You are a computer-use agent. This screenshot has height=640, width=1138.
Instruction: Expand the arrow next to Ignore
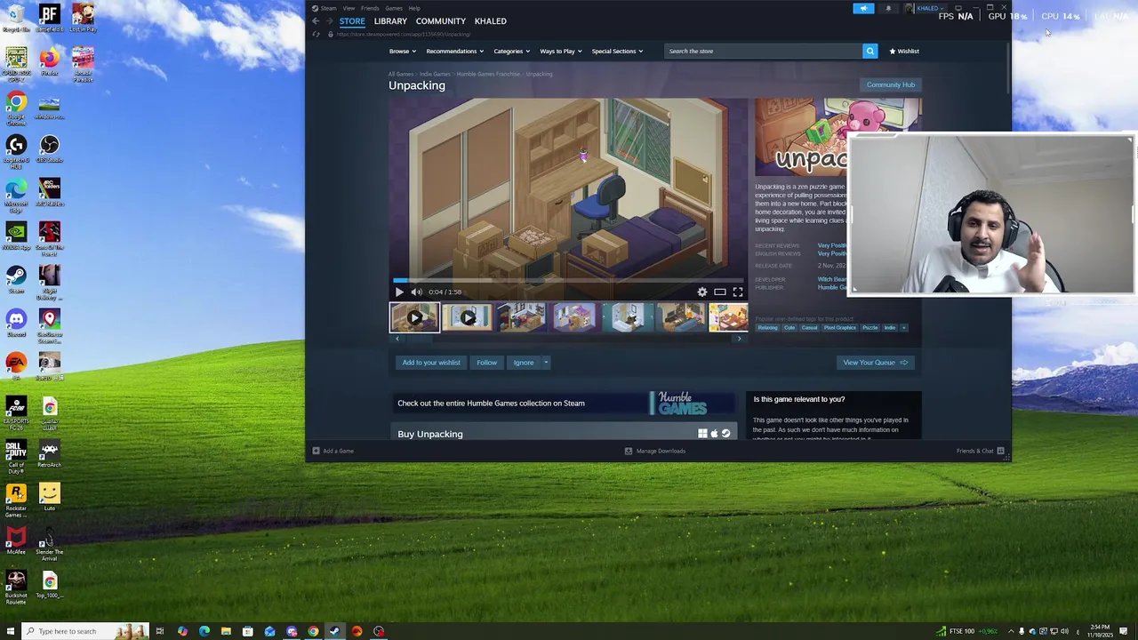pos(546,363)
